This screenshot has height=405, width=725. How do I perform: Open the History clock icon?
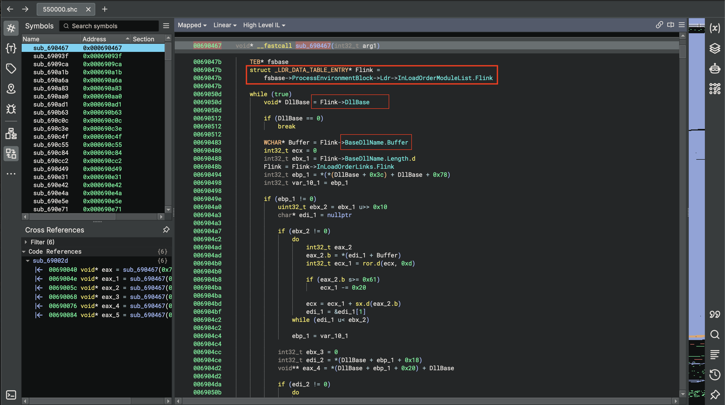[715, 375]
